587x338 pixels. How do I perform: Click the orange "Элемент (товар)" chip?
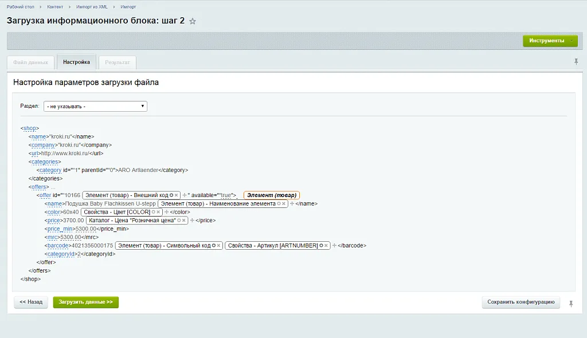(271, 195)
